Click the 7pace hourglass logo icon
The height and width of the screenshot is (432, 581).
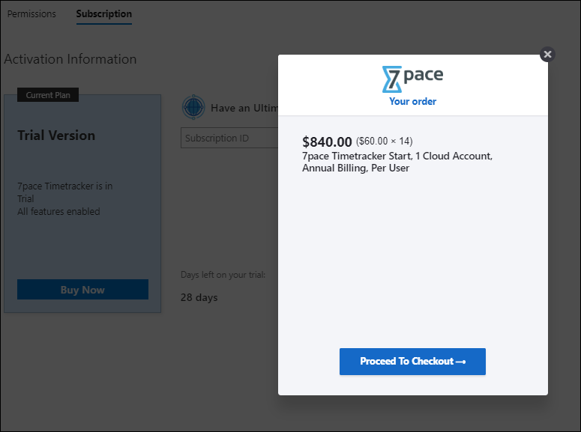tap(392, 79)
